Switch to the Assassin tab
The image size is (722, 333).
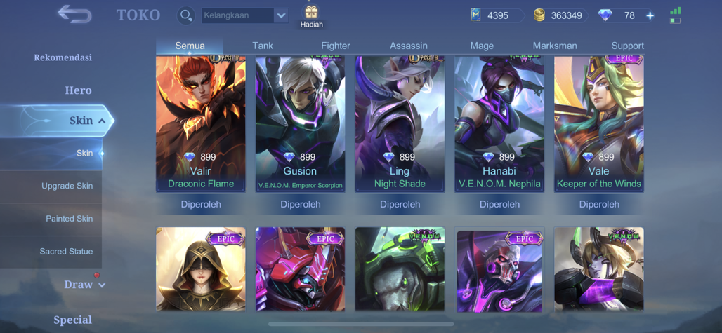[409, 46]
